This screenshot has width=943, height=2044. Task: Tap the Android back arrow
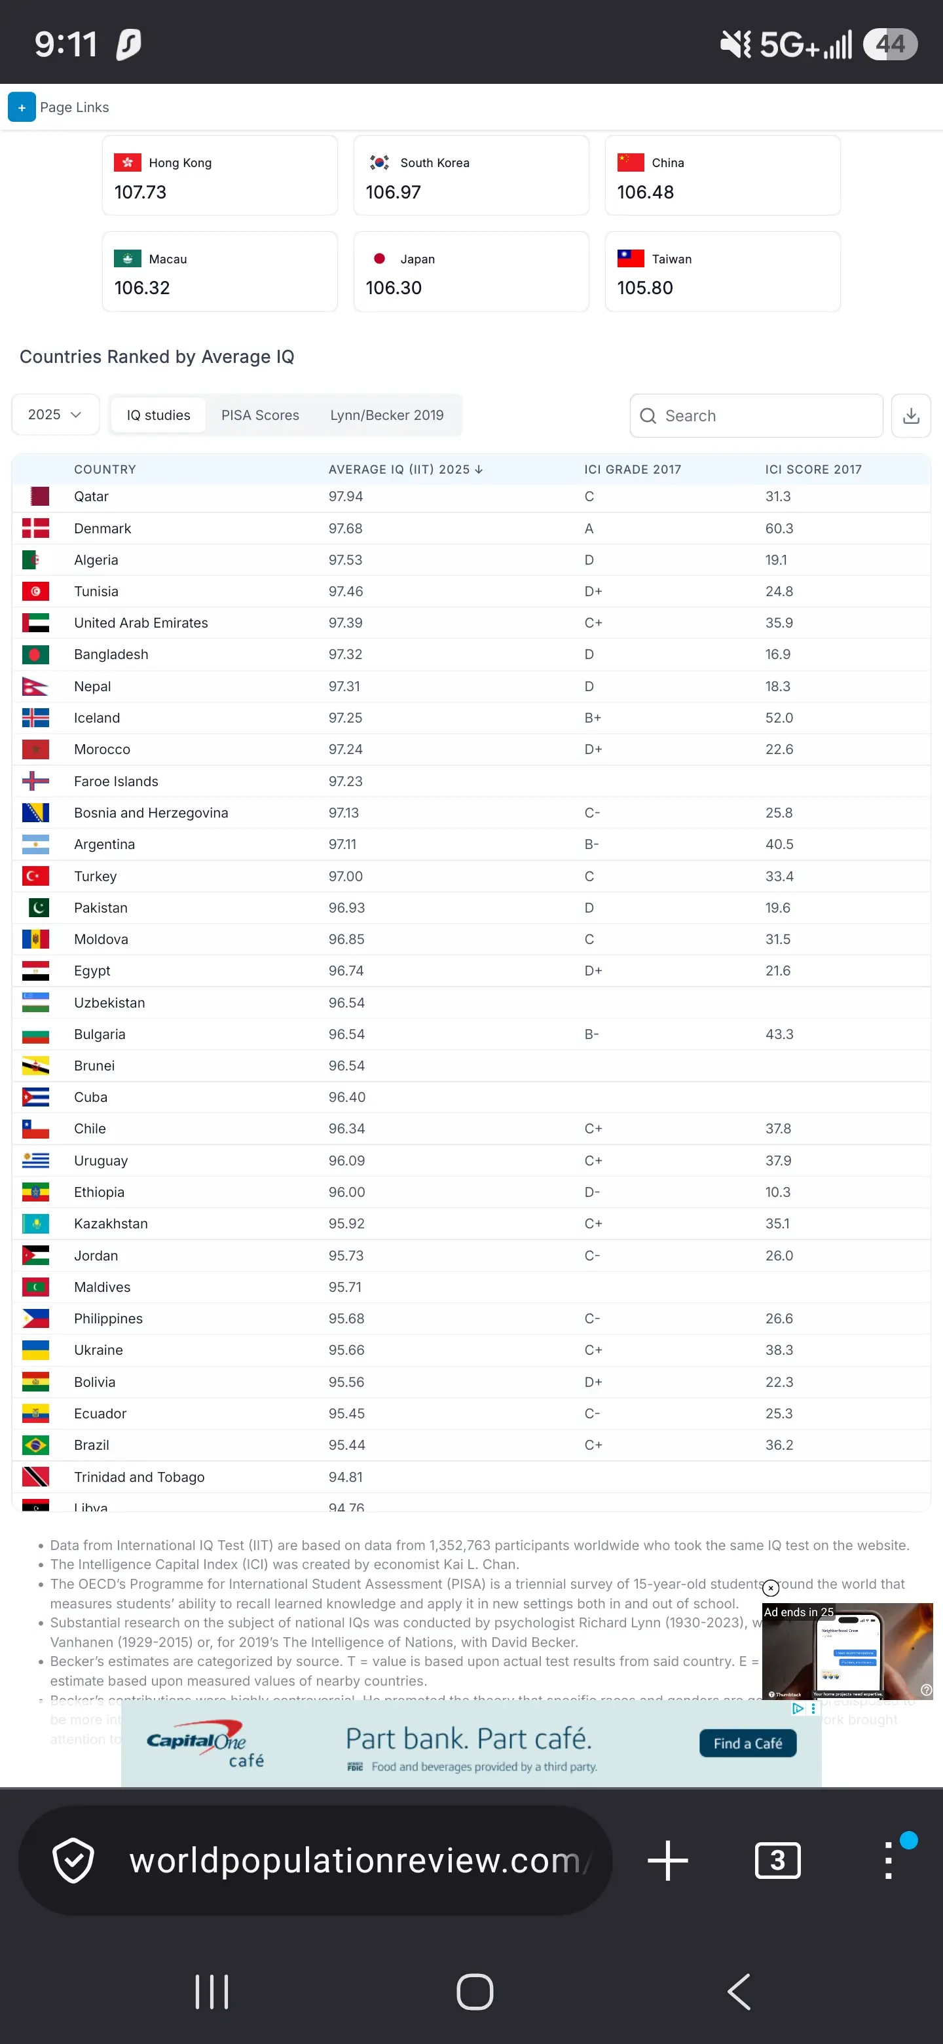tap(739, 1991)
